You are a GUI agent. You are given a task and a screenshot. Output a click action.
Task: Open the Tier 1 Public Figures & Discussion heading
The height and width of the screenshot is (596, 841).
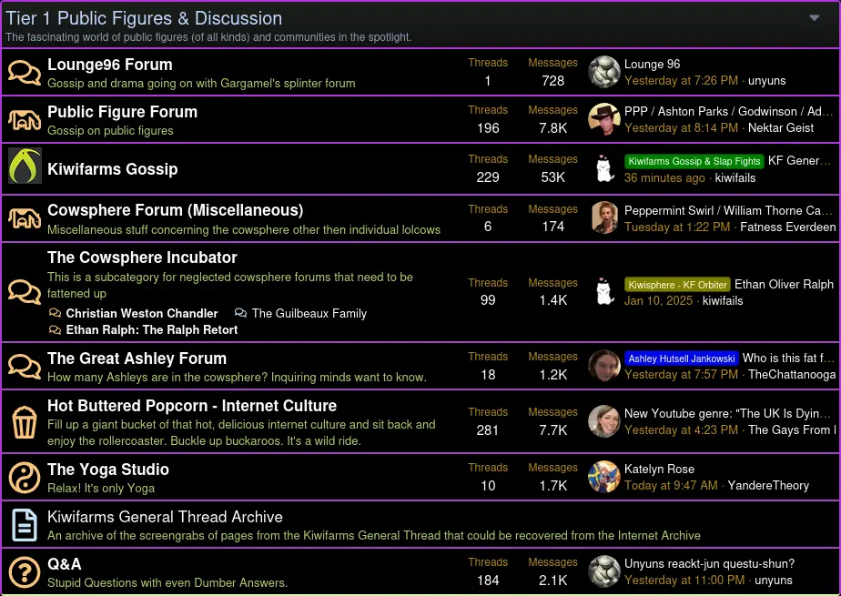pos(144,18)
